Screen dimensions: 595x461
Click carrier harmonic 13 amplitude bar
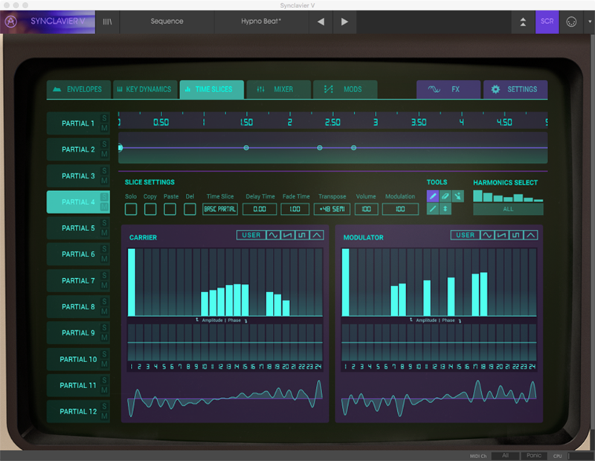pyautogui.click(x=229, y=300)
